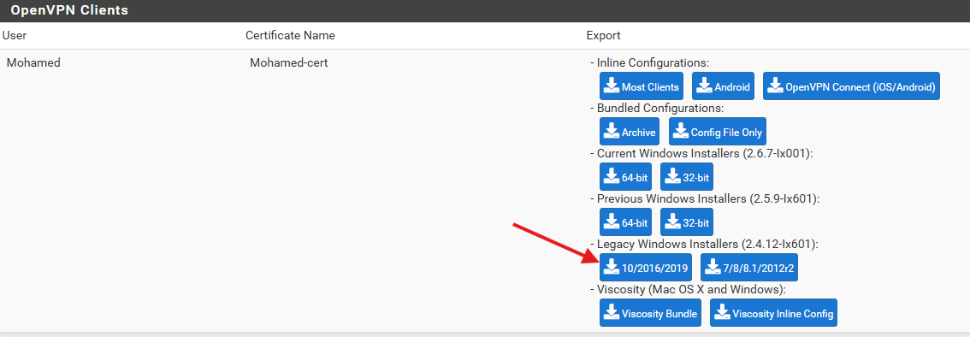This screenshot has width=970, height=337.
Task: Download the Most Clients inline configuration
Action: [642, 86]
